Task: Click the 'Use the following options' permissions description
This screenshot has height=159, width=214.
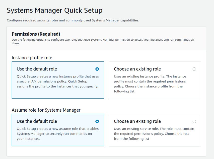Action: click(x=103, y=41)
